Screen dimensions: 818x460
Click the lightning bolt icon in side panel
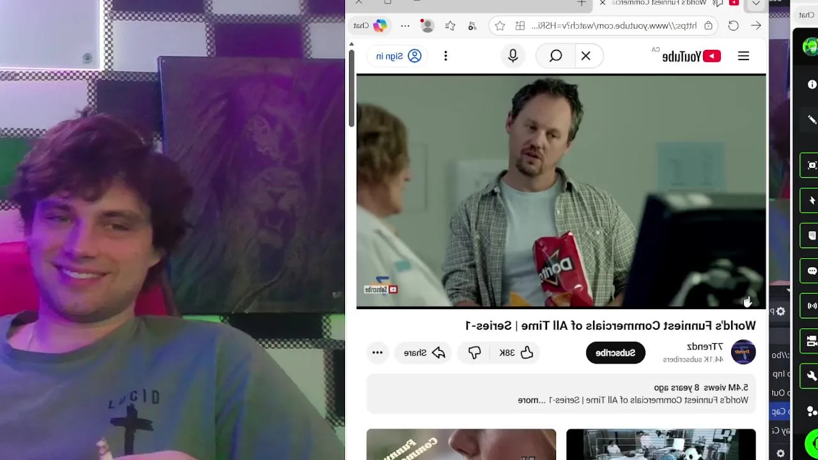pos(812,201)
